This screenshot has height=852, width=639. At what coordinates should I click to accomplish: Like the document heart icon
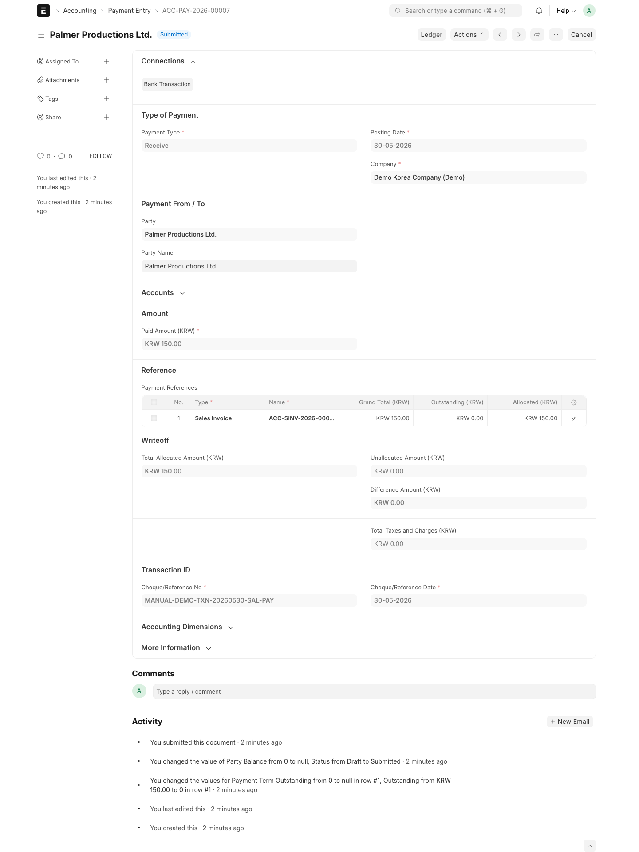tap(40, 156)
